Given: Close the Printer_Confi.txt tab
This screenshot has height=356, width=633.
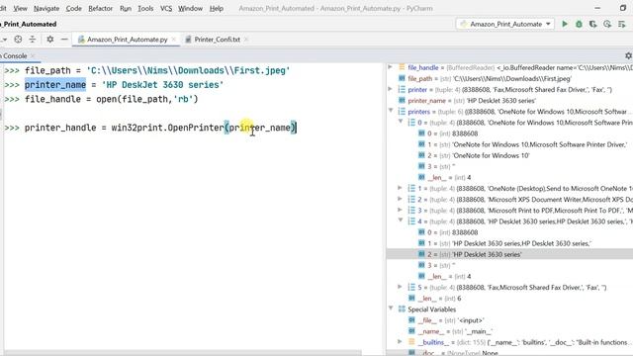Looking at the screenshot, I should click(x=246, y=40).
